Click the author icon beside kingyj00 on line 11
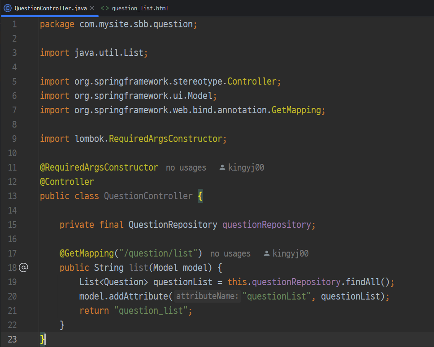Viewport: 434px width, 347px height. 222,167
